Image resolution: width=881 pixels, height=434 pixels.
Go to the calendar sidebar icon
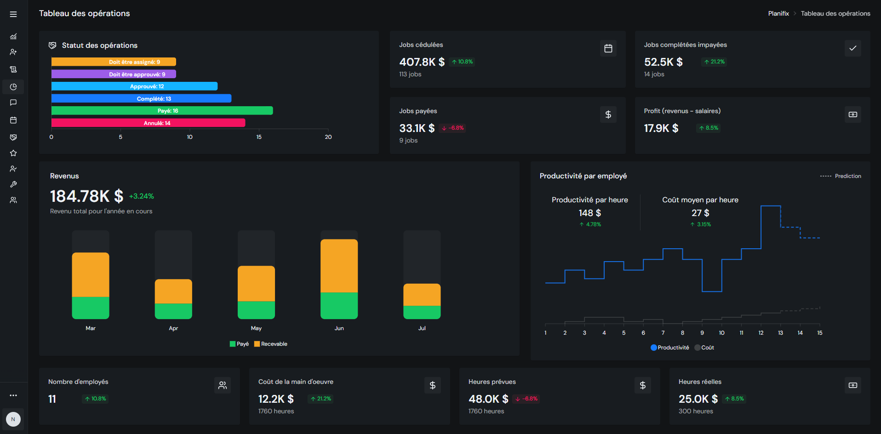pos(13,120)
